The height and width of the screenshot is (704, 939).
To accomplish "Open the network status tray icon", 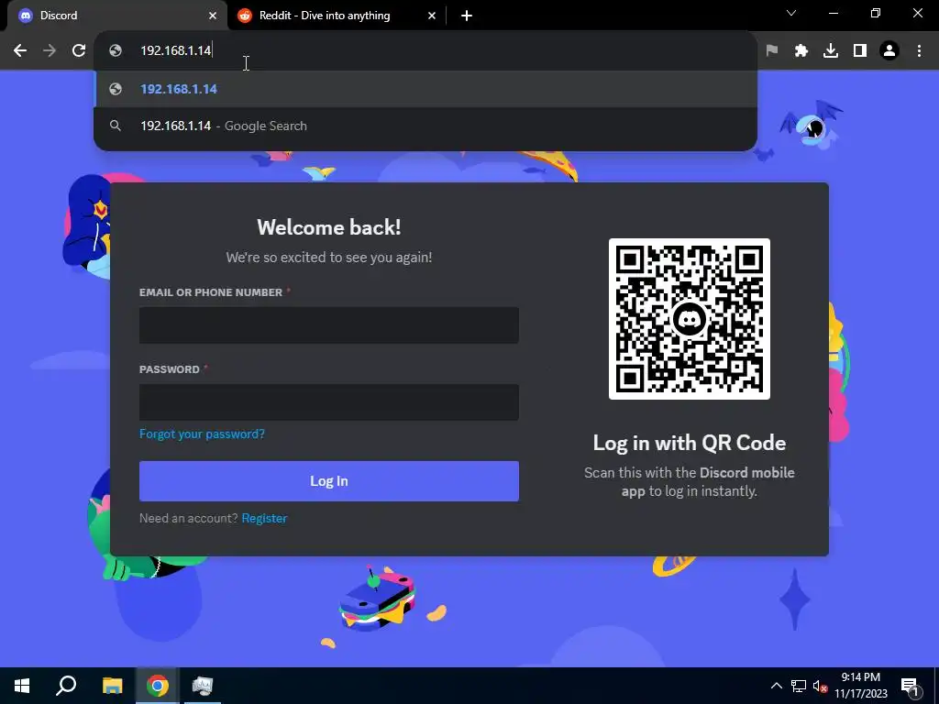I will 799,686.
